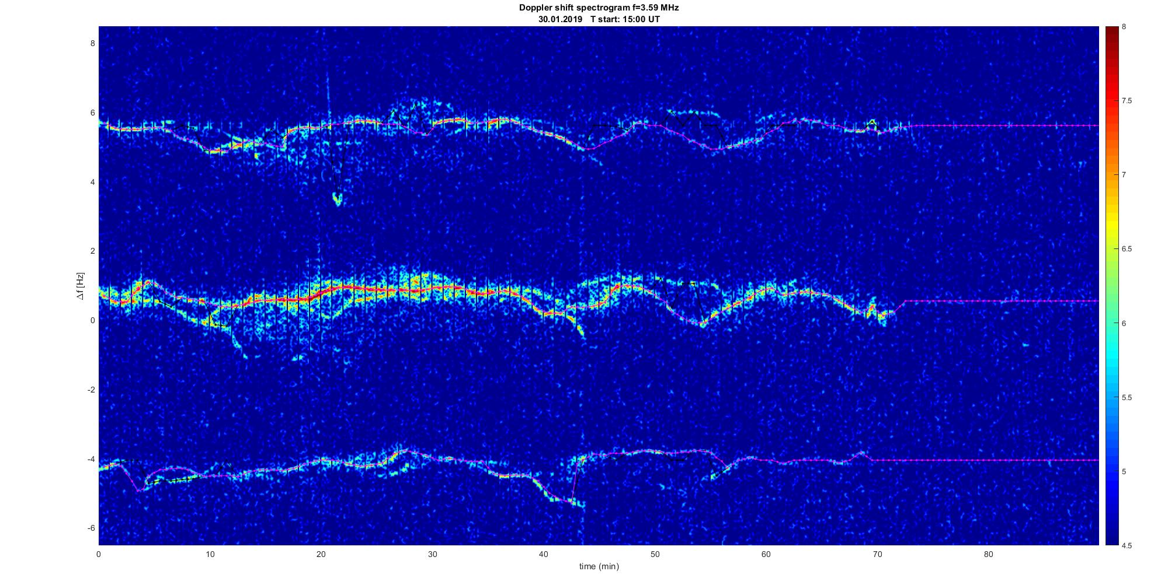1168x585 pixels.
Task: Click the y-axis tick label '-4'
Action: pos(91,459)
